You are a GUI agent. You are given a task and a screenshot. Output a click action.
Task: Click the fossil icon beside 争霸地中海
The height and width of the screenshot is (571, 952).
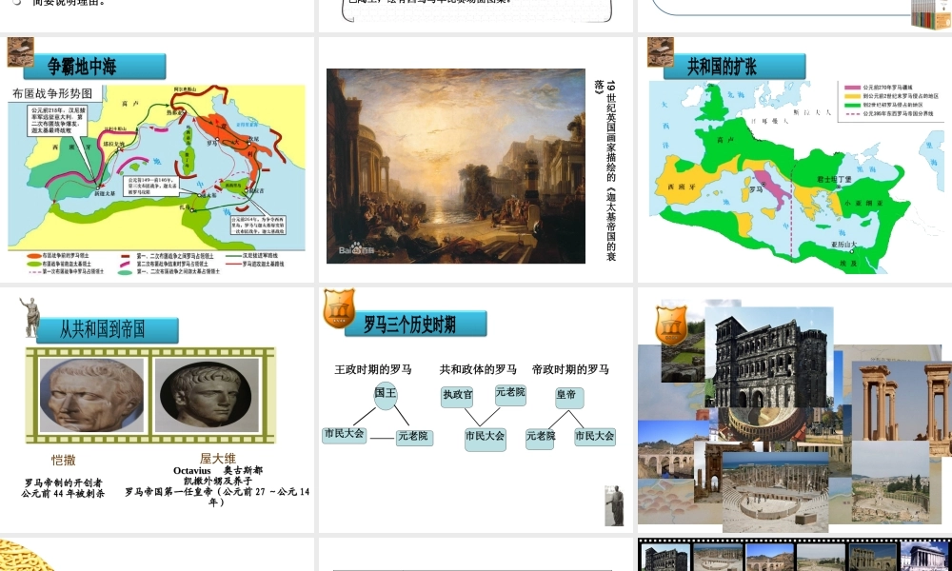pyautogui.click(x=20, y=52)
